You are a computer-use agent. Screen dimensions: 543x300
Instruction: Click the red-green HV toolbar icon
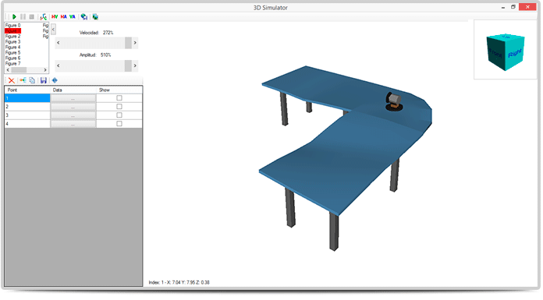(x=55, y=16)
